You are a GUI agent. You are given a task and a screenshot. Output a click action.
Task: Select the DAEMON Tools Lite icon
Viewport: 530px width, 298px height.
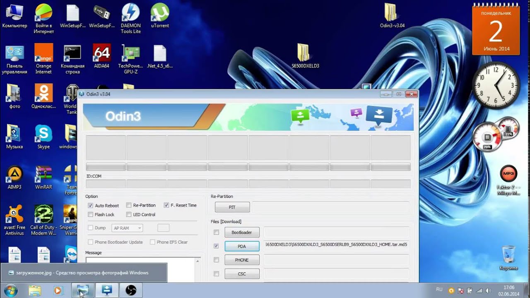tap(131, 19)
